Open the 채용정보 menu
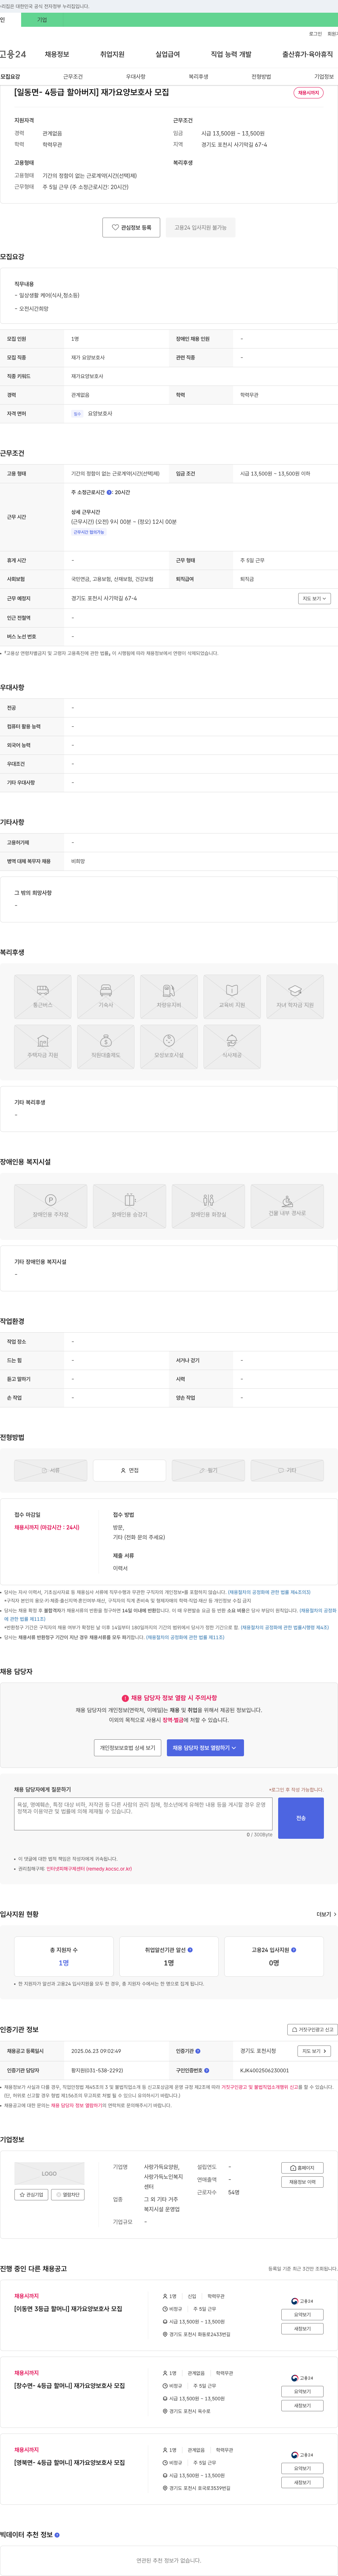Viewport: 338px width, 2576px height. tap(57, 54)
